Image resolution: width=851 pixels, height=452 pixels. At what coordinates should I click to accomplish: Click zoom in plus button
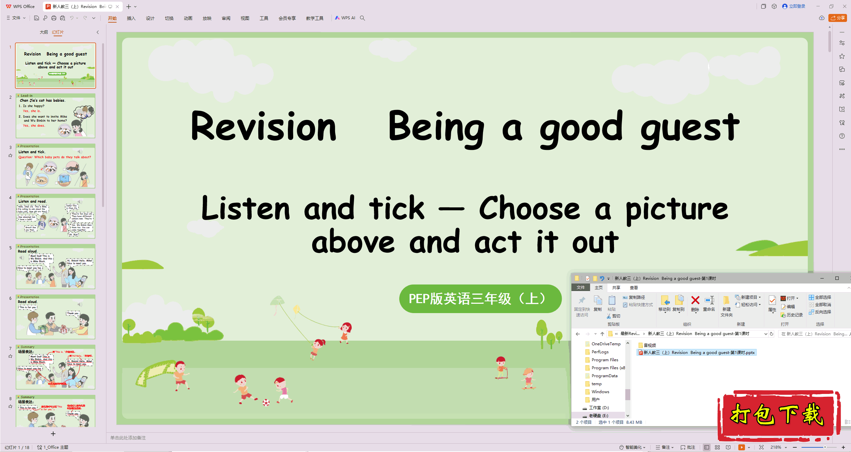[843, 447]
